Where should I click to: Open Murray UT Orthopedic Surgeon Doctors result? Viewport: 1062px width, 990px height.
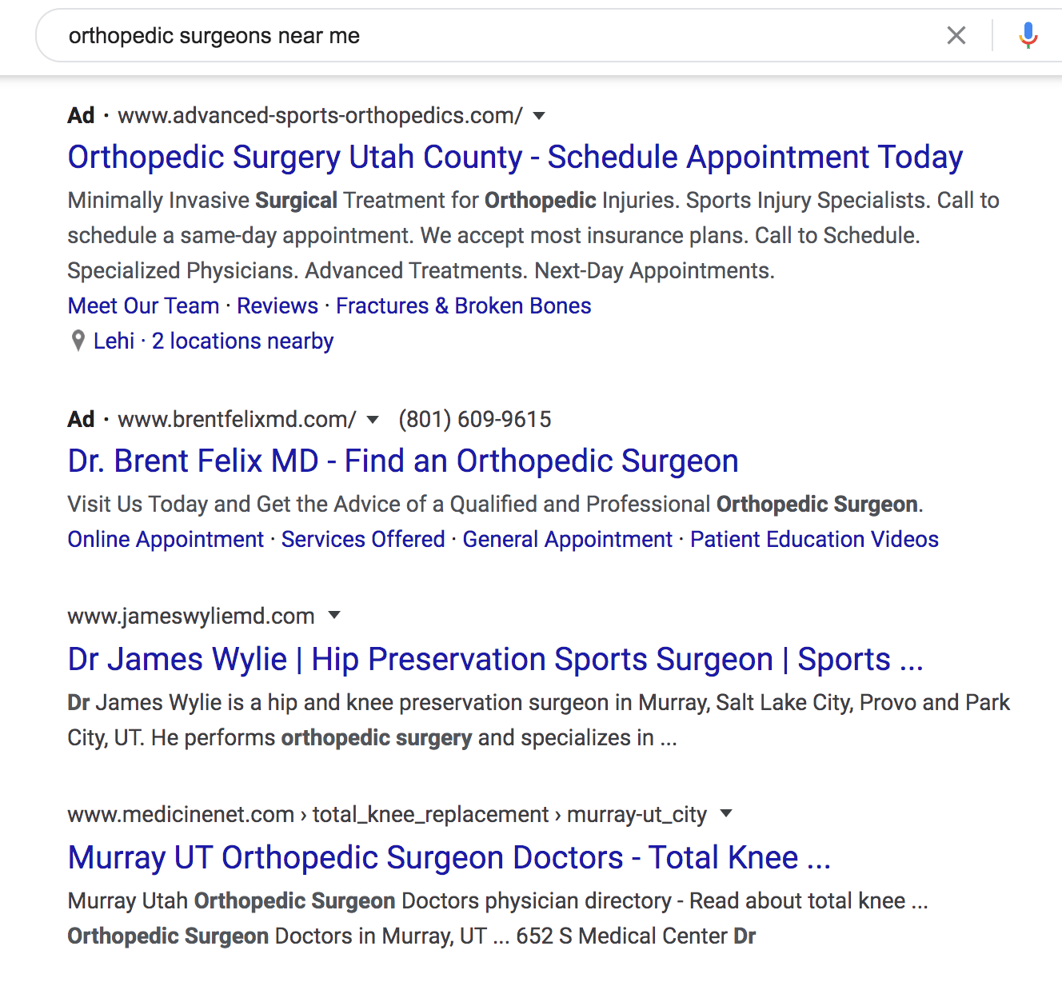[x=449, y=858]
